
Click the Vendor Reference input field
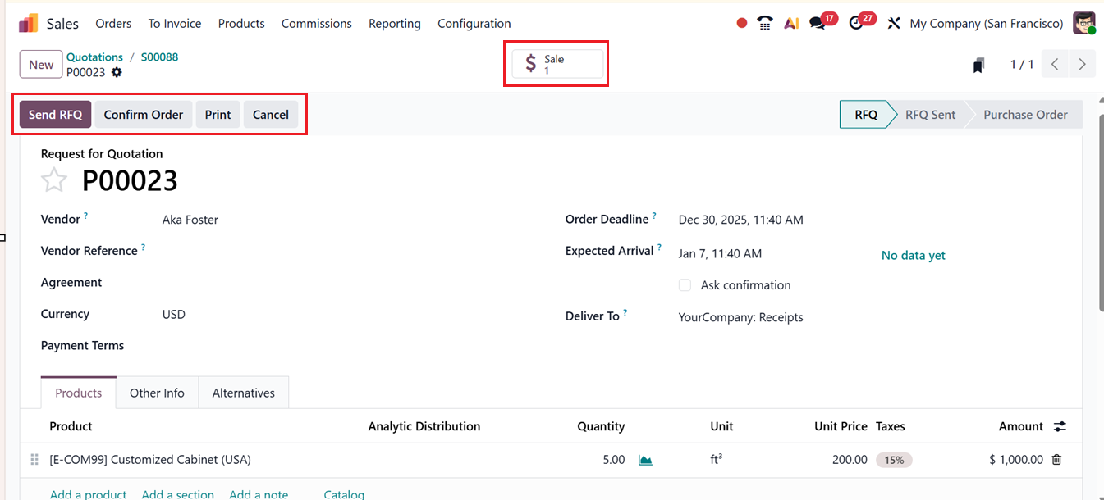point(328,251)
